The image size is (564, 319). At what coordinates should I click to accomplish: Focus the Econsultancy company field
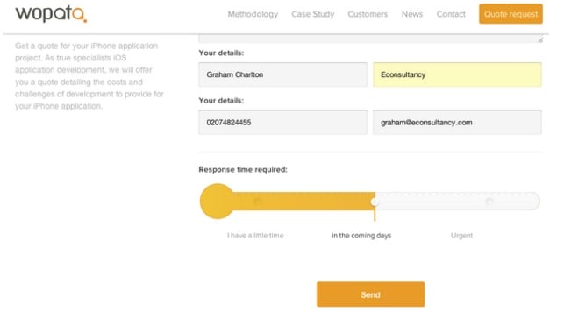(457, 74)
